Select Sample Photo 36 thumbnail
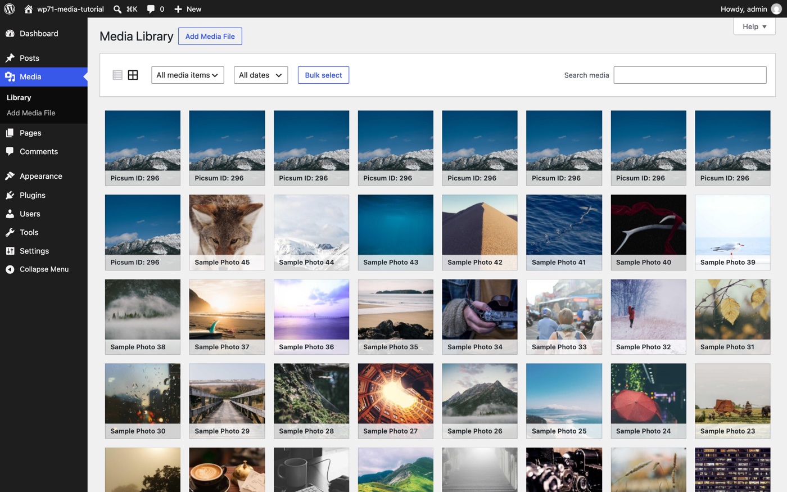 pos(311,317)
